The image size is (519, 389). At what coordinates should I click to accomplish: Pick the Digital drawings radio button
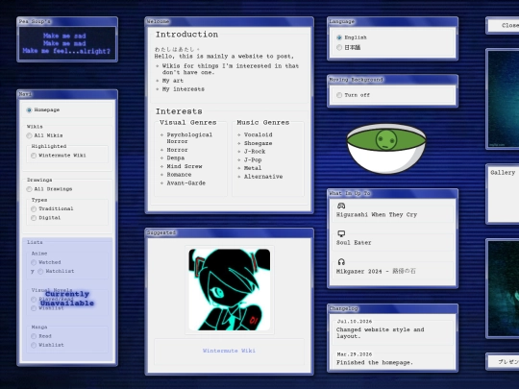pyautogui.click(x=34, y=218)
